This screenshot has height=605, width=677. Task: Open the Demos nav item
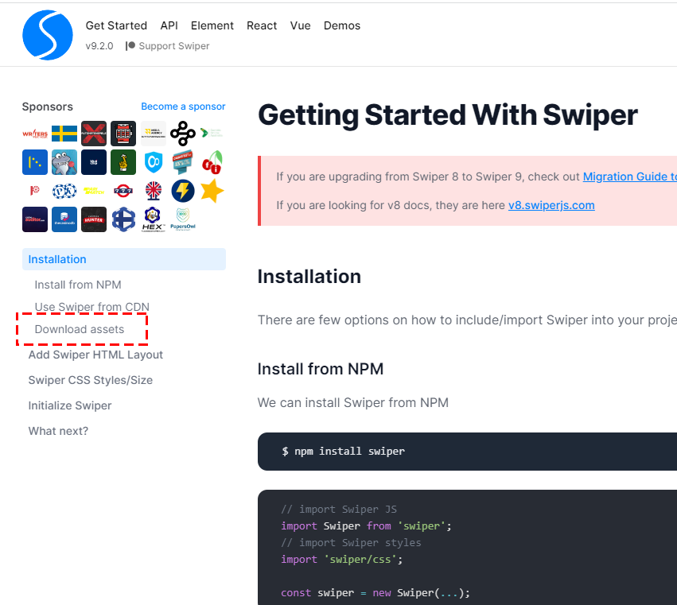pyautogui.click(x=342, y=25)
